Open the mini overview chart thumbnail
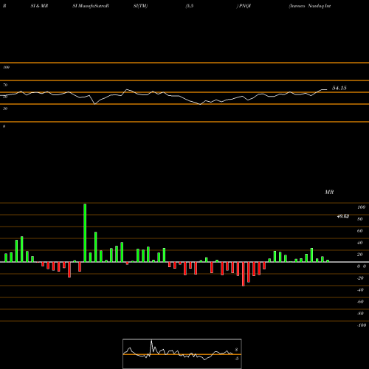The height and width of the screenshot is (369, 369). (182, 354)
